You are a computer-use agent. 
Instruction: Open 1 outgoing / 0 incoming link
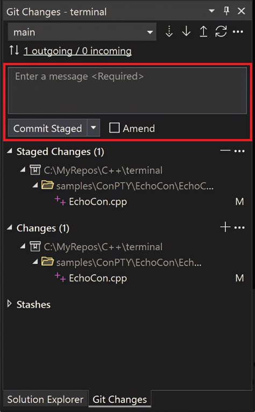click(x=77, y=51)
